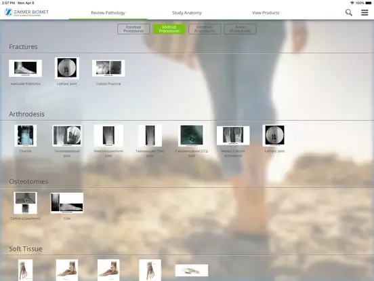Click the Cotton (Cuneiform) label
This screenshot has height=281, width=374.
tap(25, 219)
